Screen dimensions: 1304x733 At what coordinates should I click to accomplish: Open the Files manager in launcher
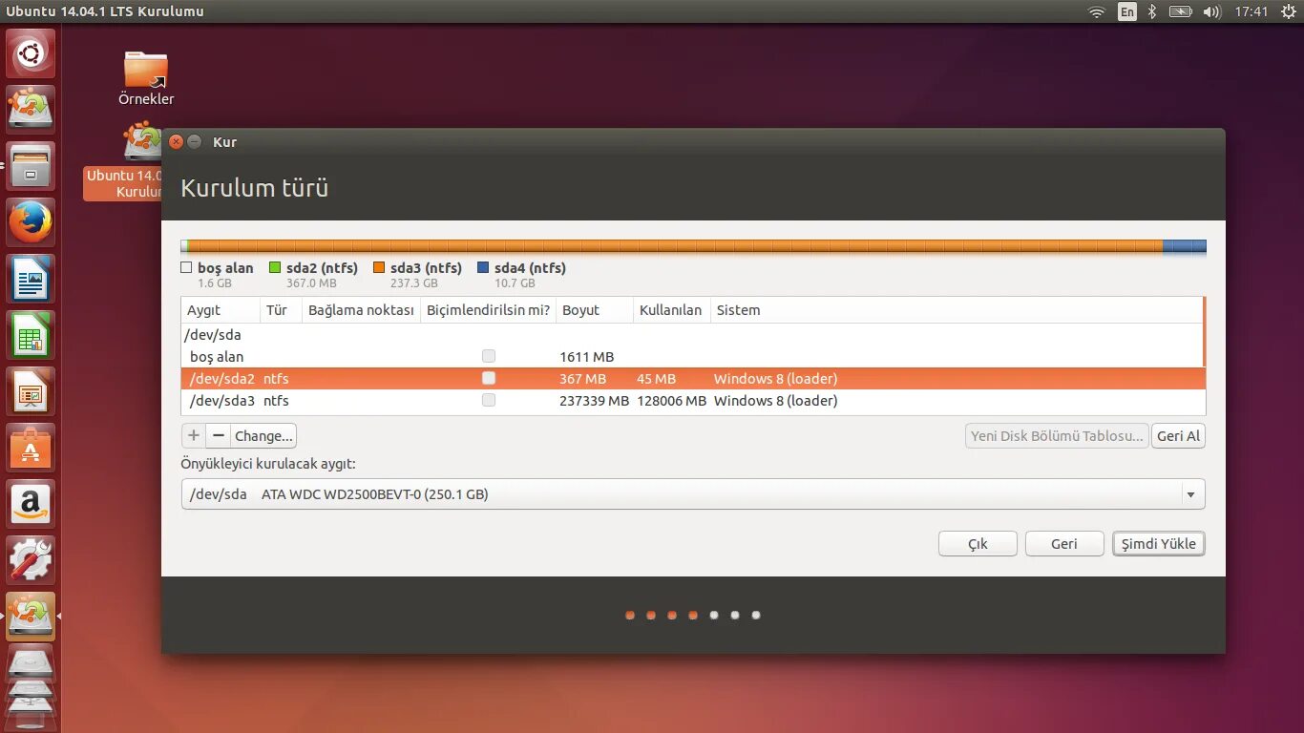(x=31, y=166)
